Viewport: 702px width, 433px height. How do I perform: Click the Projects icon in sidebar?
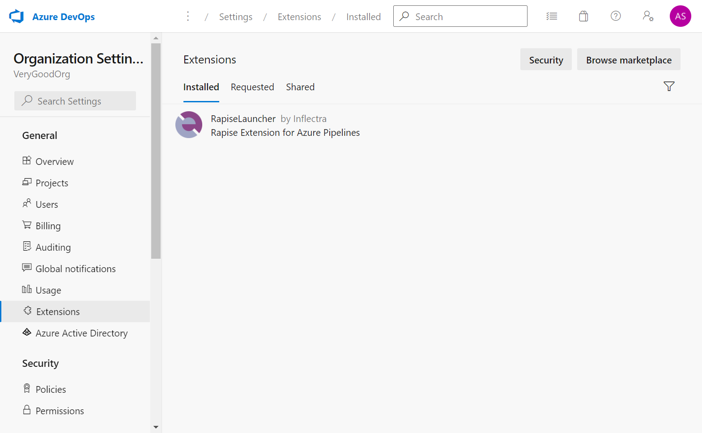pos(27,182)
